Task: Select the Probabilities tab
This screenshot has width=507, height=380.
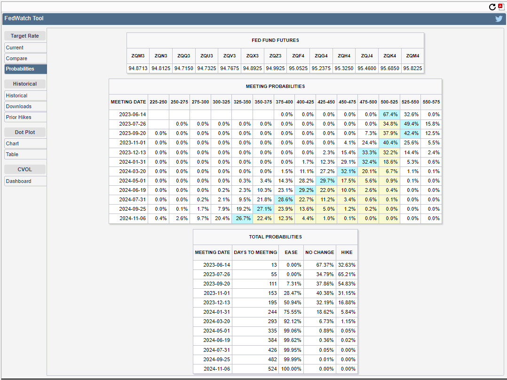Action: pos(25,69)
